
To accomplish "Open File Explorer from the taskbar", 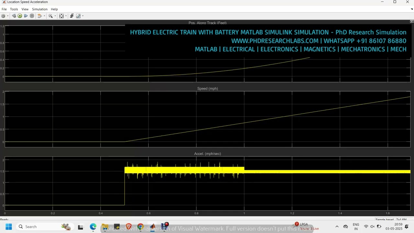I will tap(105, 227).
